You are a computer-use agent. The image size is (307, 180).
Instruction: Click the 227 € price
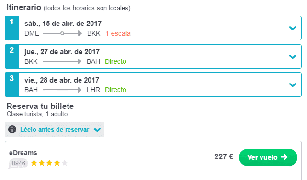point(224,156)
